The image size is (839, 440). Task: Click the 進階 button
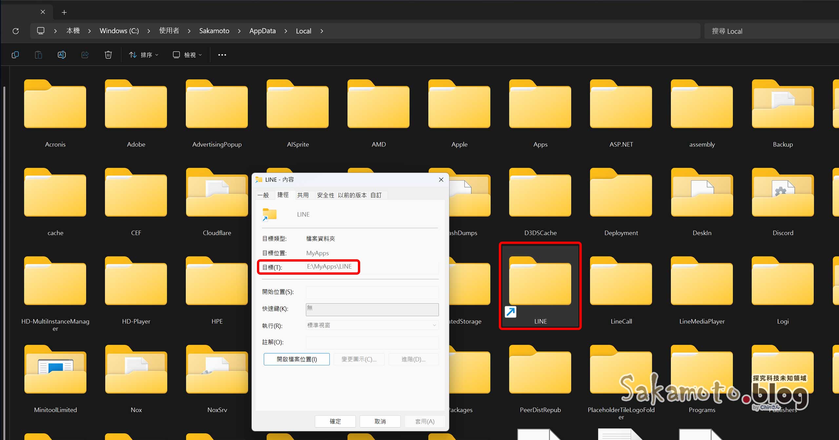coord(414,359)
